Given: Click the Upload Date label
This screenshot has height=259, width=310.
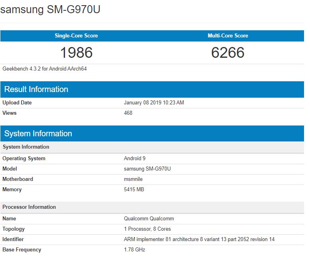Looking at the screenshot, I should pyautogui.click(x=17, y=103).
